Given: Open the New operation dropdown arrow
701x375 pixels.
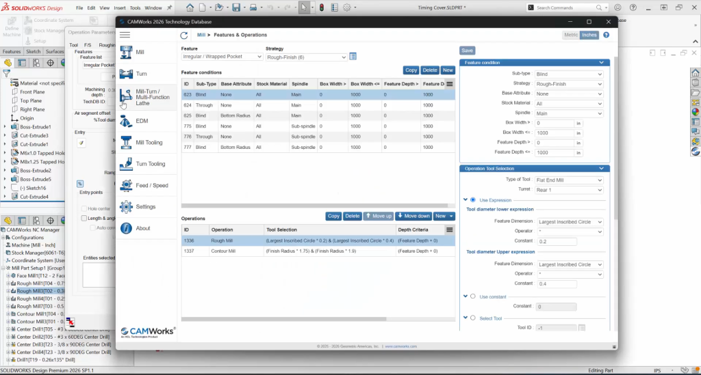Looking at the screenshot, I should [451, 216].
